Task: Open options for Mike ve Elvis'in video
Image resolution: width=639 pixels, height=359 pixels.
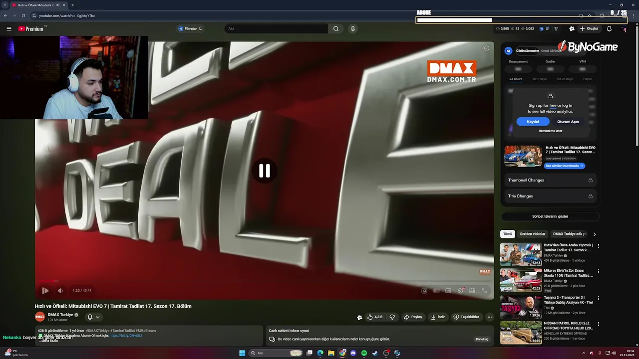Action: (599, 271)
